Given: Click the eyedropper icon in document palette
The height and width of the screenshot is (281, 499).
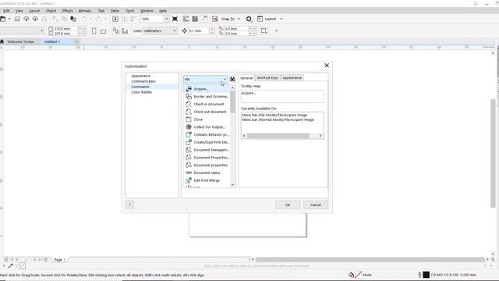Looking at the screenshot, I should tap(10, 265).
